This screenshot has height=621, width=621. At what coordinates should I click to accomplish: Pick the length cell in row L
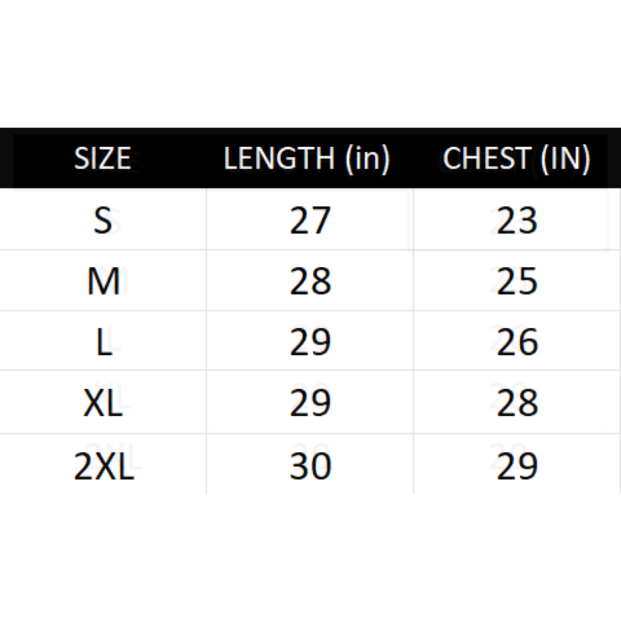pos(310,342)
